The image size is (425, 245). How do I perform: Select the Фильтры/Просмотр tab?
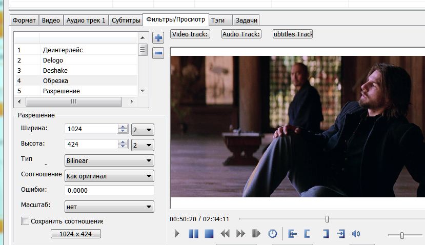pos(176,19)
